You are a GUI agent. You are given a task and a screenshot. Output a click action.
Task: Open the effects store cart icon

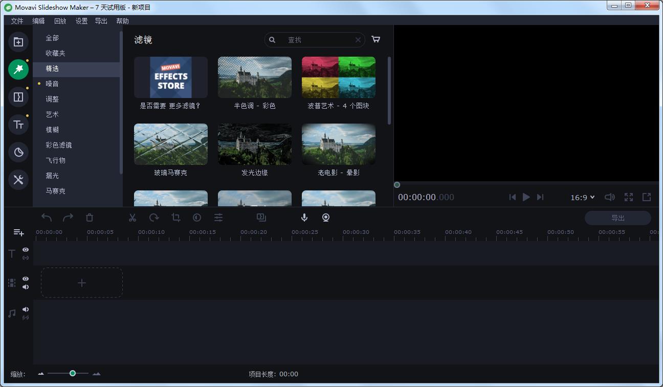point(375,39)
